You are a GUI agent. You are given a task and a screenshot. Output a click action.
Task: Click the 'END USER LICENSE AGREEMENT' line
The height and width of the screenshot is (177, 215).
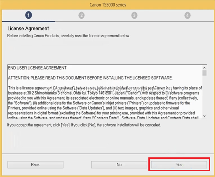[x=37, y=68]
